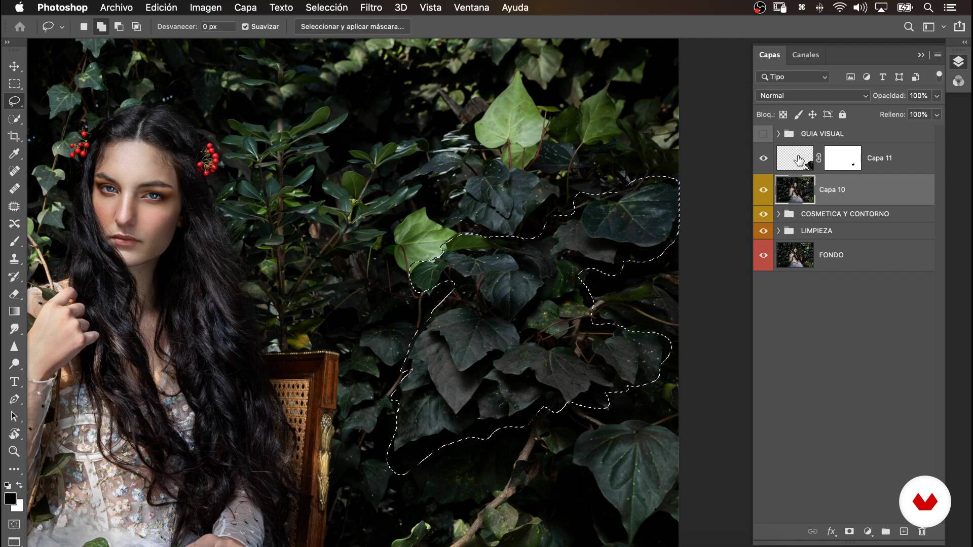Open the Imagen menu
Screen dimensions: 973x547
pos(206,8)
